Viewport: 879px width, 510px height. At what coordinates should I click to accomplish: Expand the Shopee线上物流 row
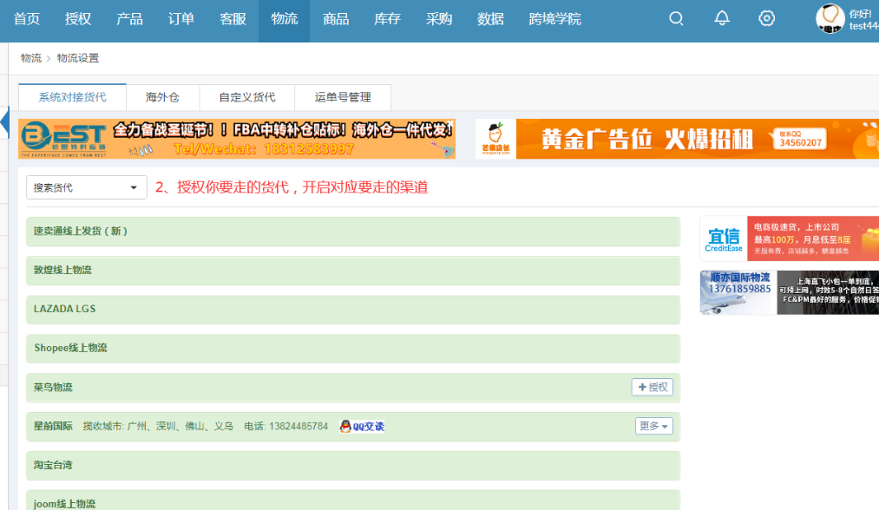pyautogui.click(x=352, y=348)
